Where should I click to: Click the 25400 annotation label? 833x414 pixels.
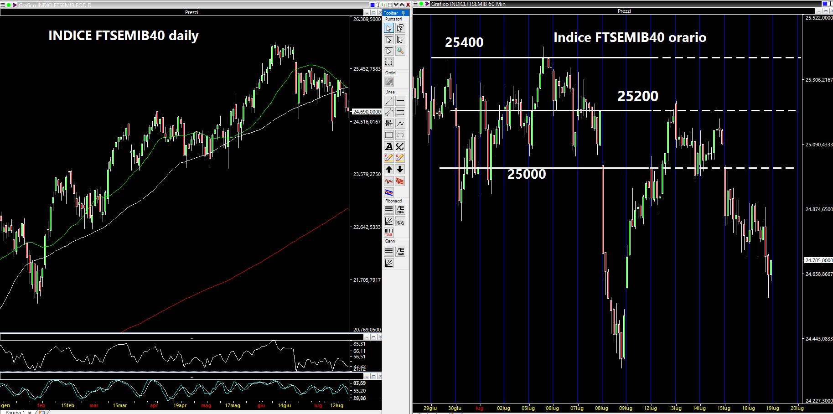(464, 42)
